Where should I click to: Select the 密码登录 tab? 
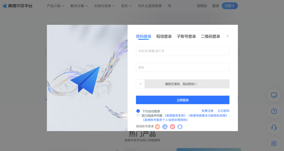tap(144, 36)
